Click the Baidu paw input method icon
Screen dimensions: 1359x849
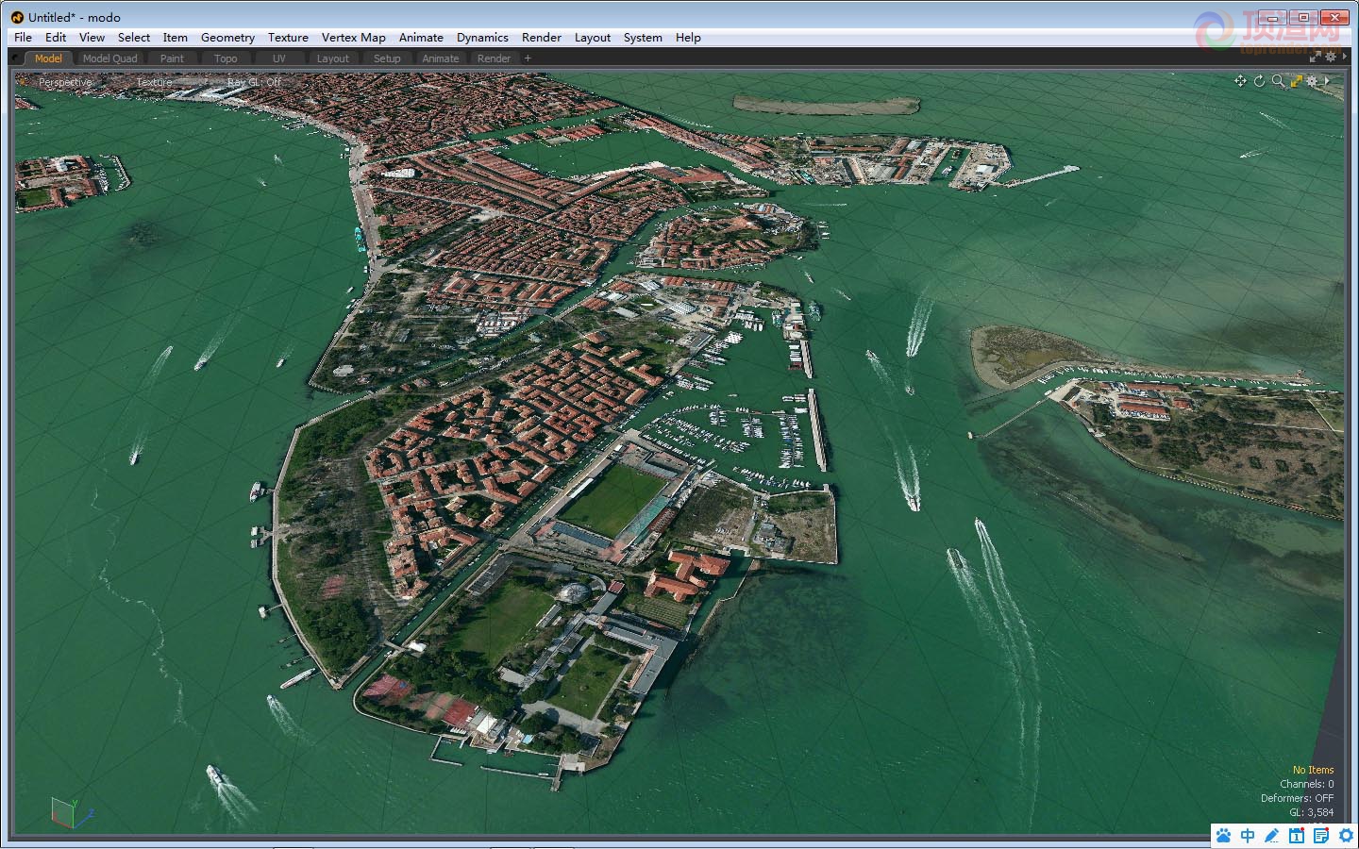[x=1224, y=836]
